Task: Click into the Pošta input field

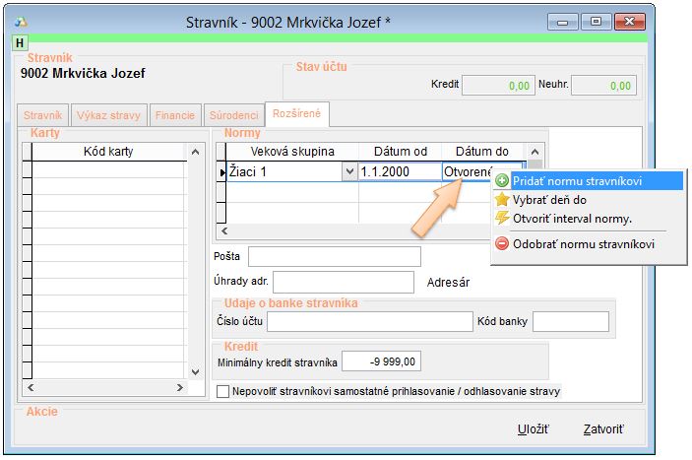Action: point(334,256)
